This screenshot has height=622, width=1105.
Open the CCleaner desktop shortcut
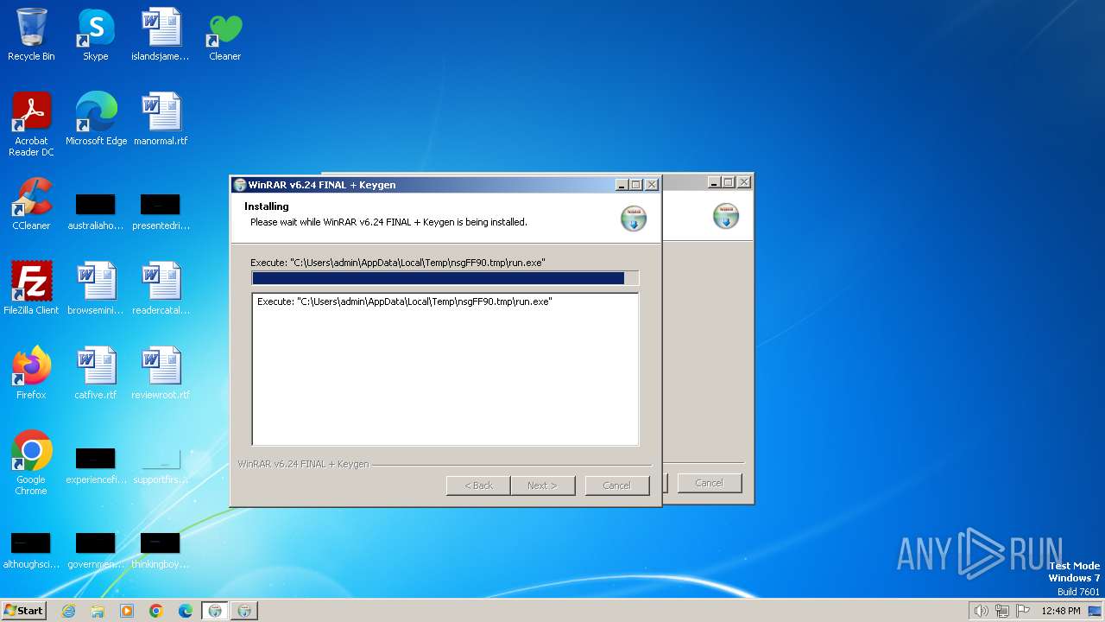pos(31,204)
